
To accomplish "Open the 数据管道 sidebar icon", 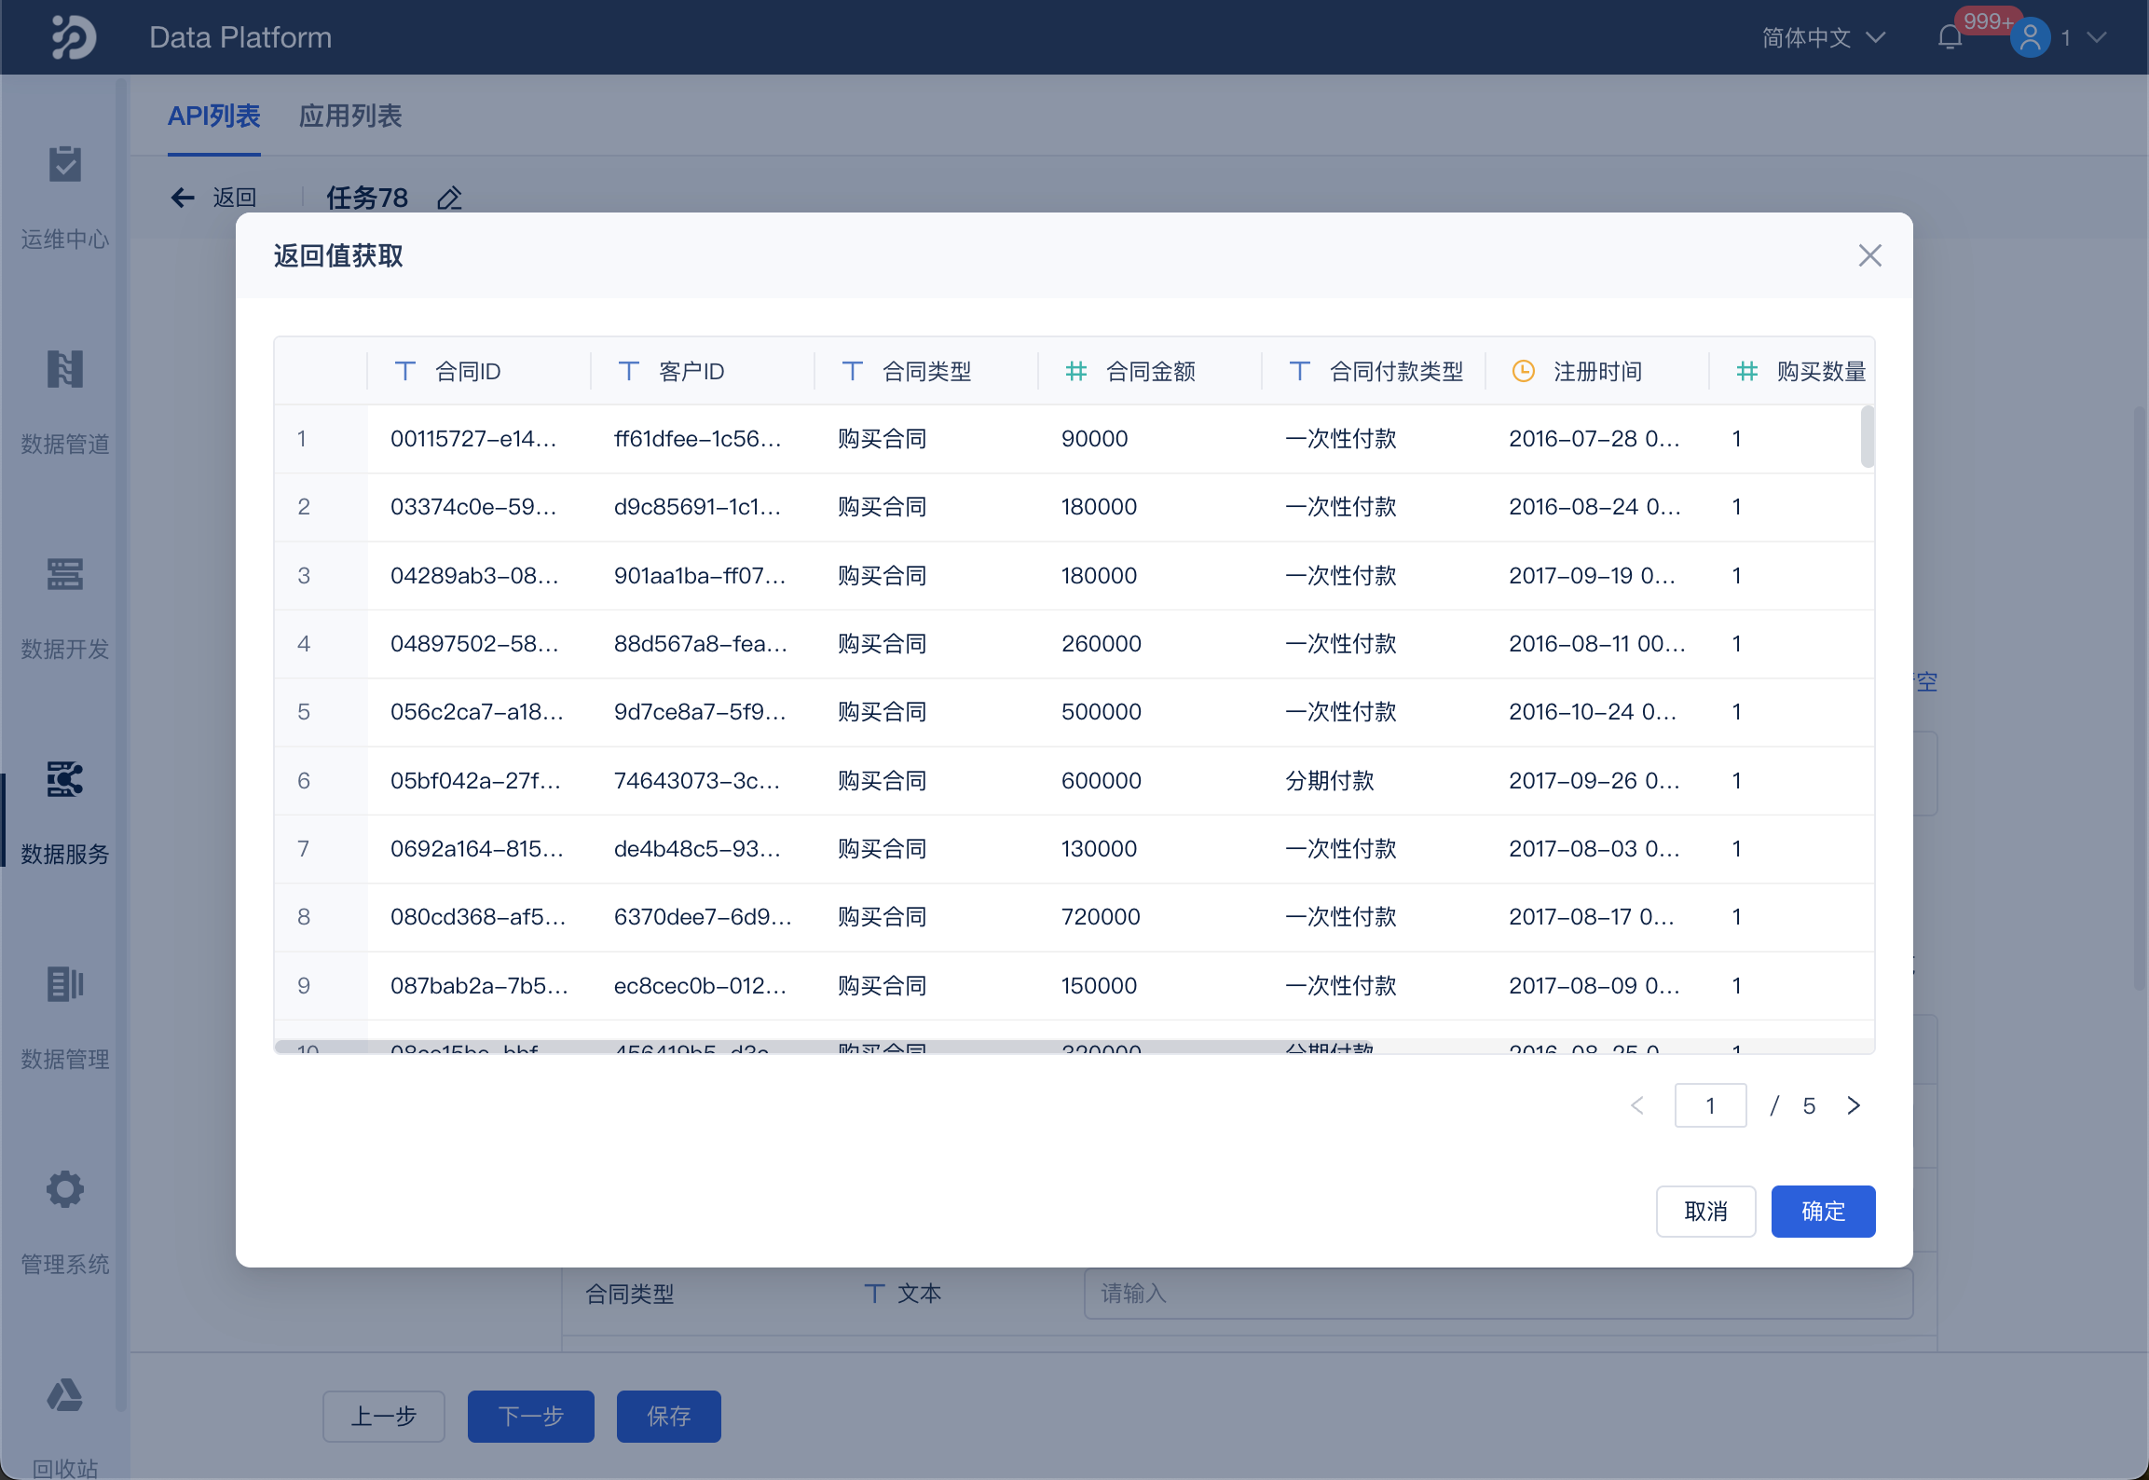I will click(x=64, y=370).
